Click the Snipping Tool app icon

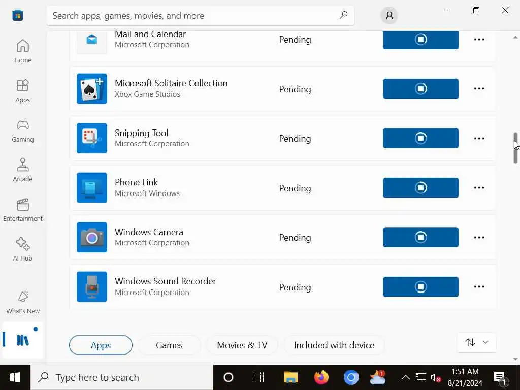(92, 138)
